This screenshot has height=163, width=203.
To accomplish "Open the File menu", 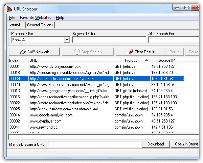I will pyautogui.click(x=12, y=18).
